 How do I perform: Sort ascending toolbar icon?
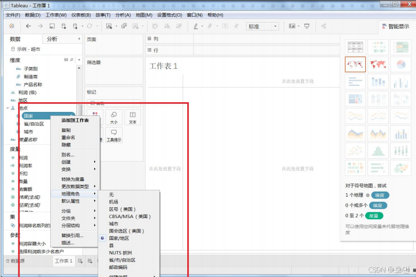[167, 26]
